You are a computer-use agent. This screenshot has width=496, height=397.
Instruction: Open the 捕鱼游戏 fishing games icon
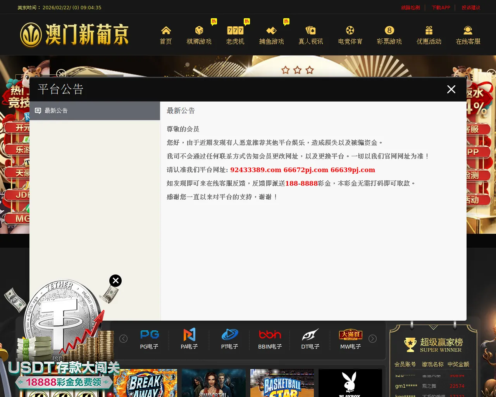tap(271, 35)
